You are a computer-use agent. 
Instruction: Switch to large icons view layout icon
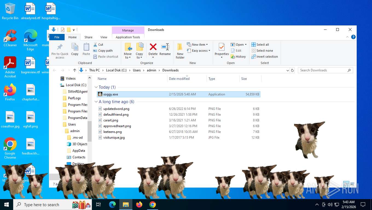(352, 184)
